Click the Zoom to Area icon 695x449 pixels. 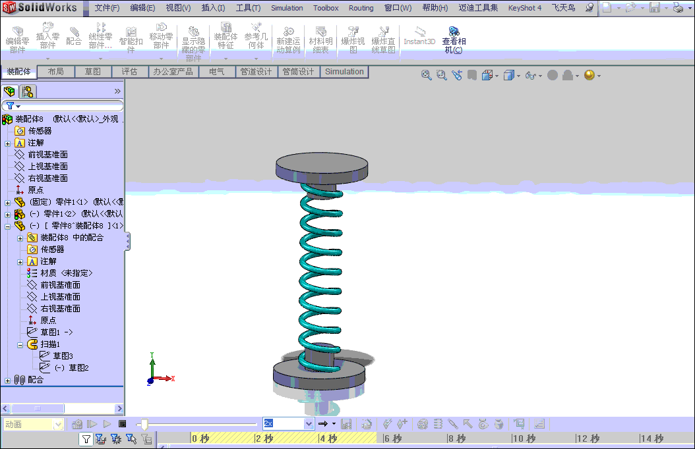click(442, 75)
